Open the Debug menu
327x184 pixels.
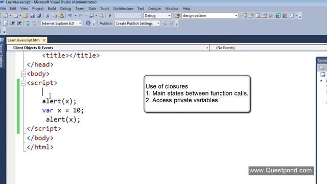pyautogui.click(x=65, y=9)
